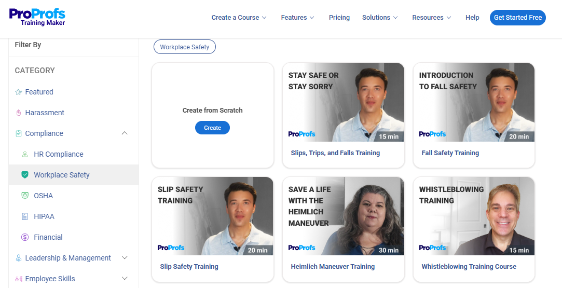562x288 pixels.
Task: Select the Featured category
Action: [x=39, y=92]
